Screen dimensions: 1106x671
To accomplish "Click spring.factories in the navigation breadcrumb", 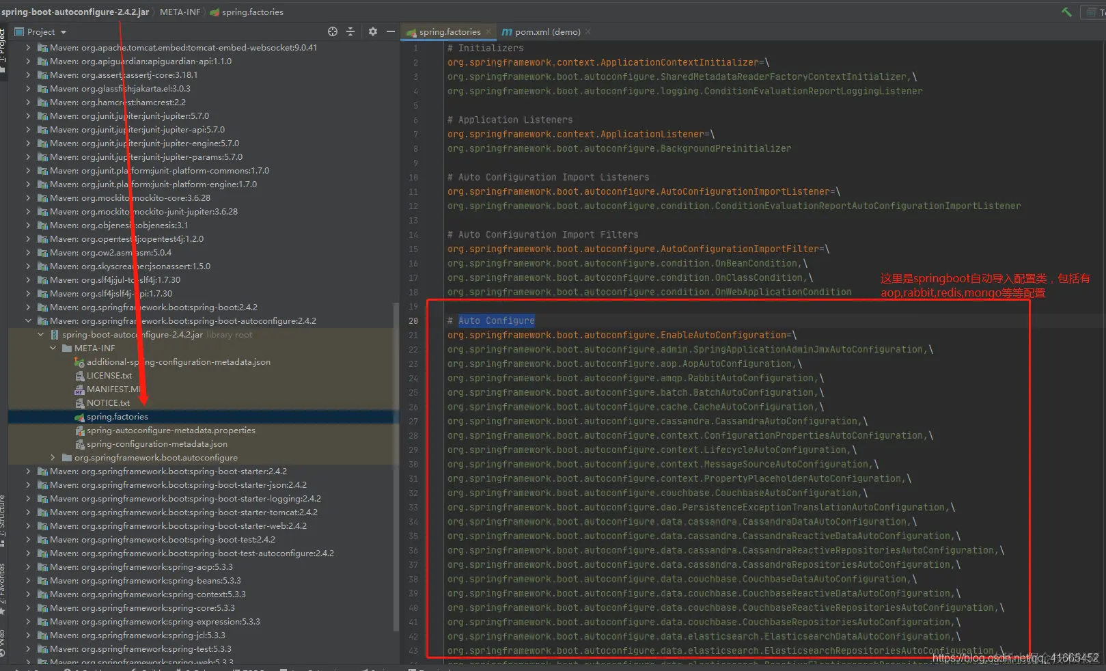I will (x=247, y=12).
